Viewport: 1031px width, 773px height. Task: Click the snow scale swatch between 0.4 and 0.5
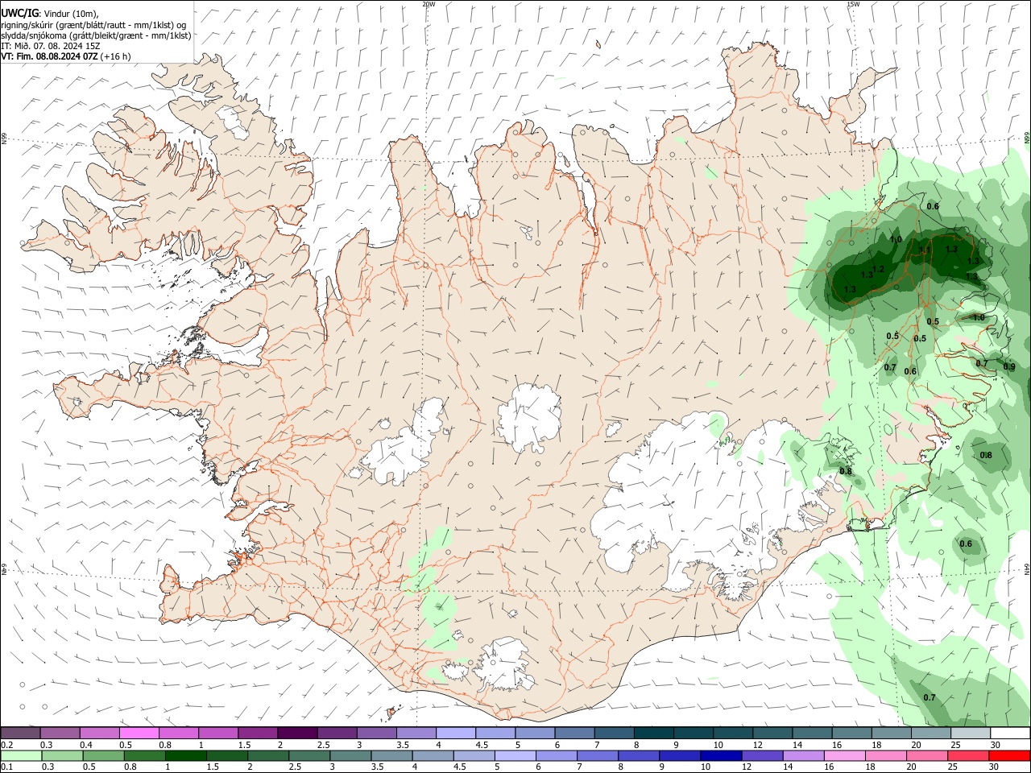pyautogui.click(x=100, y=733)
